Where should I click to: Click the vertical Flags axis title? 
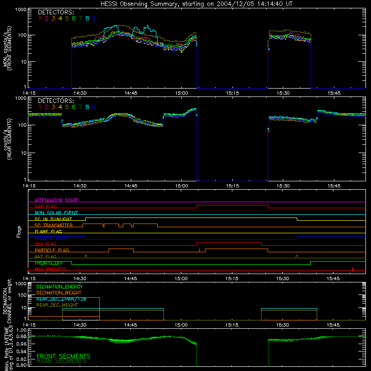click(x=19, y=231)
